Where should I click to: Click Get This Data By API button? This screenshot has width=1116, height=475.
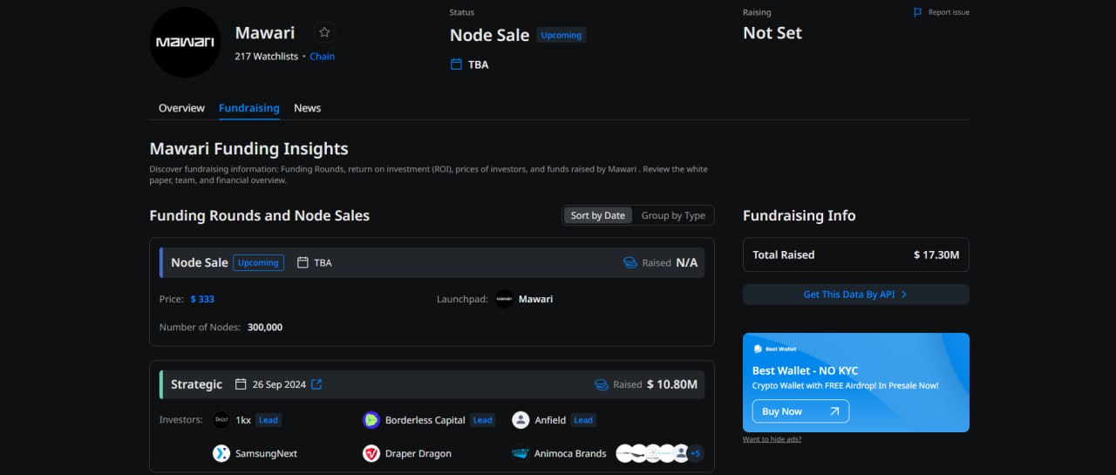pos(856,295)
